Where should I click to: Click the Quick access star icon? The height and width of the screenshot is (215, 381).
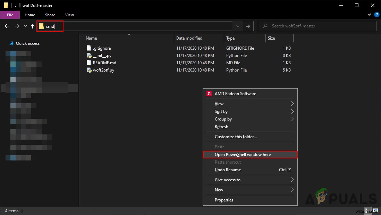click(12, 43)
